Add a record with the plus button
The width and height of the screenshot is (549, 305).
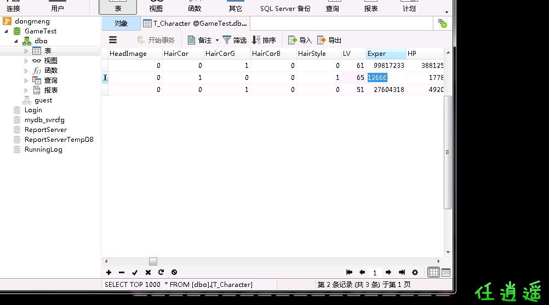108,272
